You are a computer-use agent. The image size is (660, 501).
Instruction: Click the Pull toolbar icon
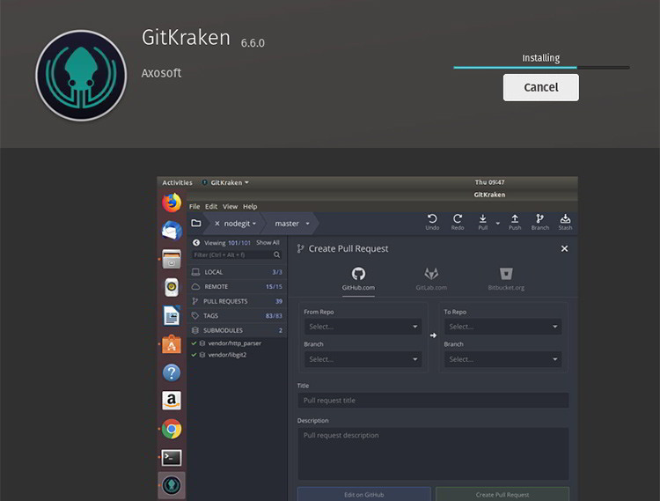coord(483,222)
